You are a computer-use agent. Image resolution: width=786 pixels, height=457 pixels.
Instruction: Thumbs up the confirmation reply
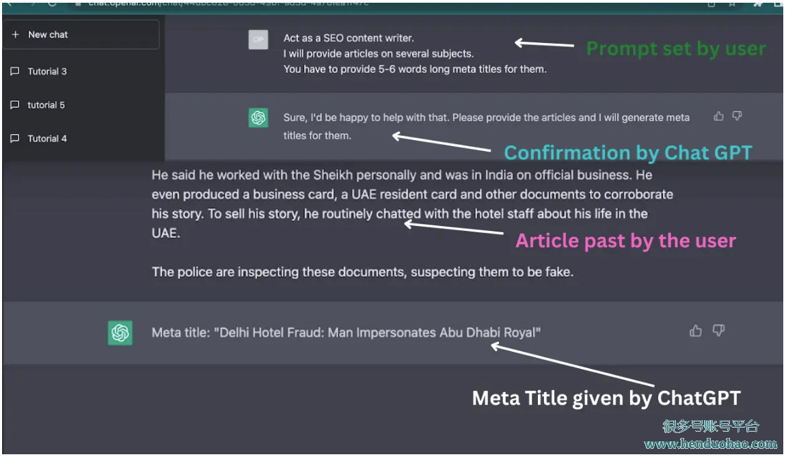tap(719, 116)
